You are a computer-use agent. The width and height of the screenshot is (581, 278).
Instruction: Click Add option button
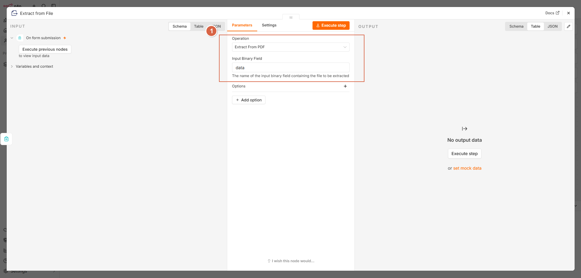pyautogui.click(x=249, y=100)
